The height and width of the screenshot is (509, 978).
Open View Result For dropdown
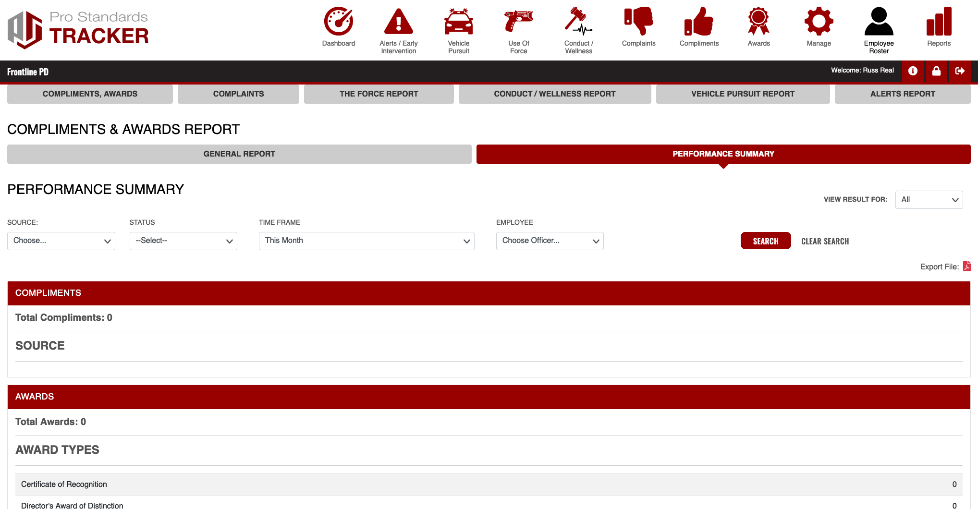(x=929, y=200)
